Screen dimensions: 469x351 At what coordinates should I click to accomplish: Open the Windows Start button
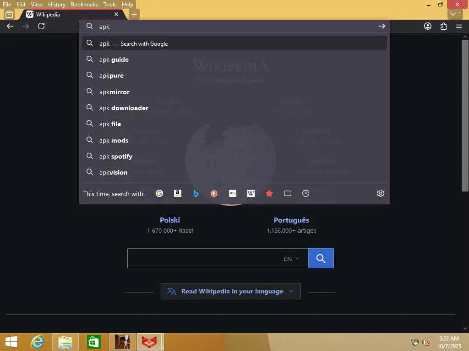pyautogui.click(x=11, y=342)
